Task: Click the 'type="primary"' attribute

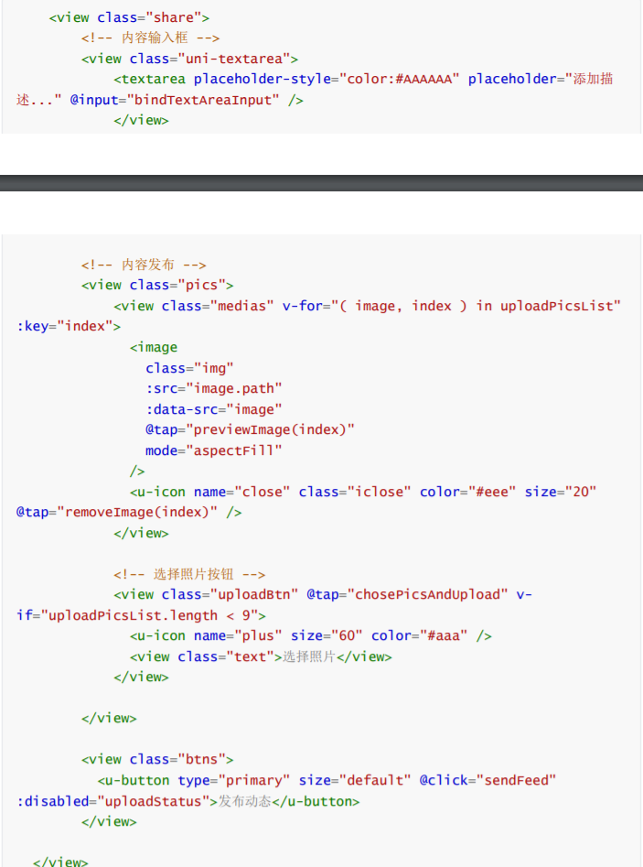Action: [233, 781]
